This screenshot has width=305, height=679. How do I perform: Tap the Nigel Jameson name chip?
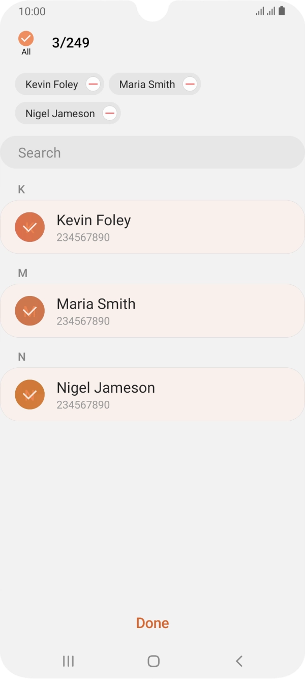(60, 113)
